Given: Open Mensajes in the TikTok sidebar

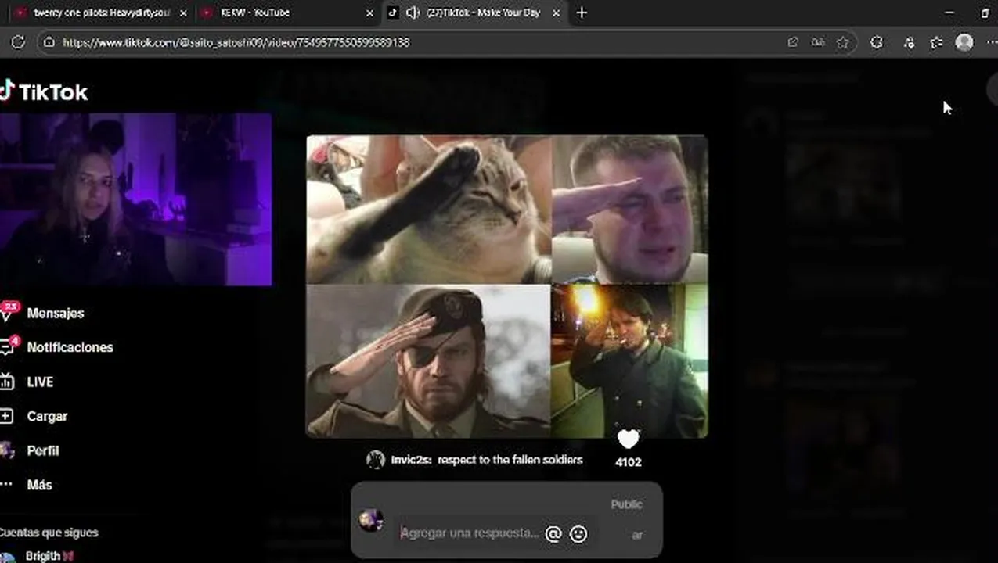Looking at the screenshot, I should 56,313.
